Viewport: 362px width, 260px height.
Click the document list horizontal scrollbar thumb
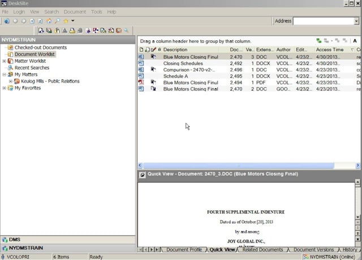coord(239,165)
